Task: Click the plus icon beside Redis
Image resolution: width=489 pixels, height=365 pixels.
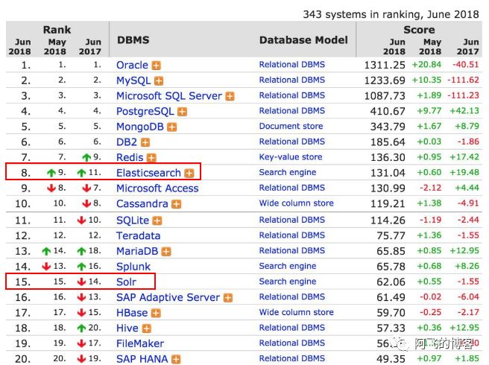Action: (x=151, y=158)
